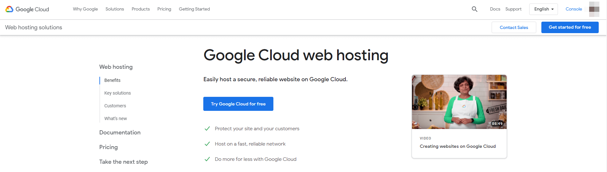Open the Docs link
Screen dimensions: 607x172
(x=495, y=9)
